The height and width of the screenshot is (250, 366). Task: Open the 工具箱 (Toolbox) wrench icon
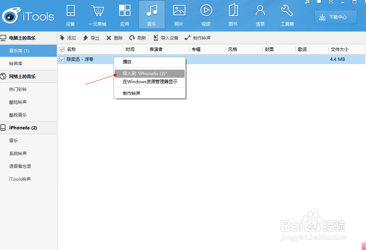point(287,11)
